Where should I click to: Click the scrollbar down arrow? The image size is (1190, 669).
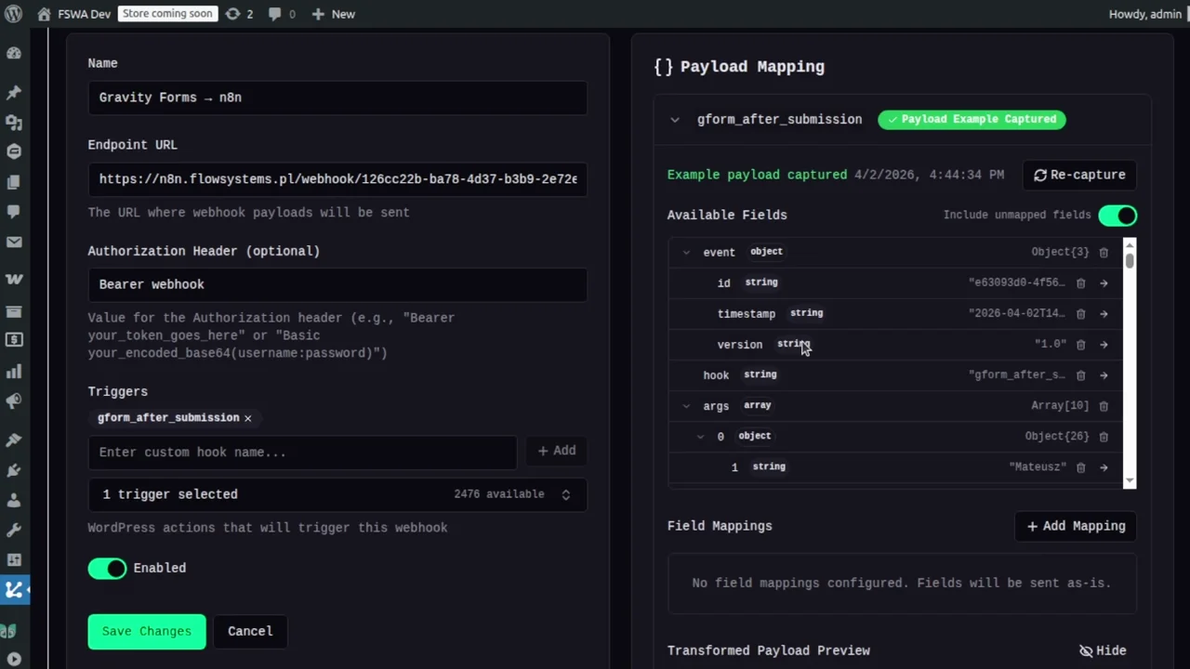1130,481
